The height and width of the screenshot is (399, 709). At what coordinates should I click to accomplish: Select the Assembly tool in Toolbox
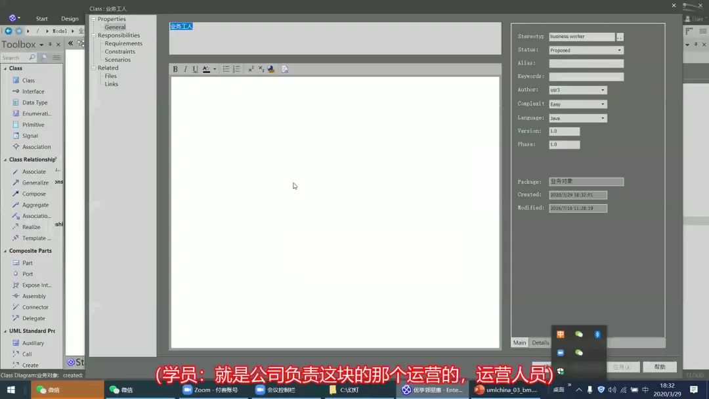tap(33, 296)
